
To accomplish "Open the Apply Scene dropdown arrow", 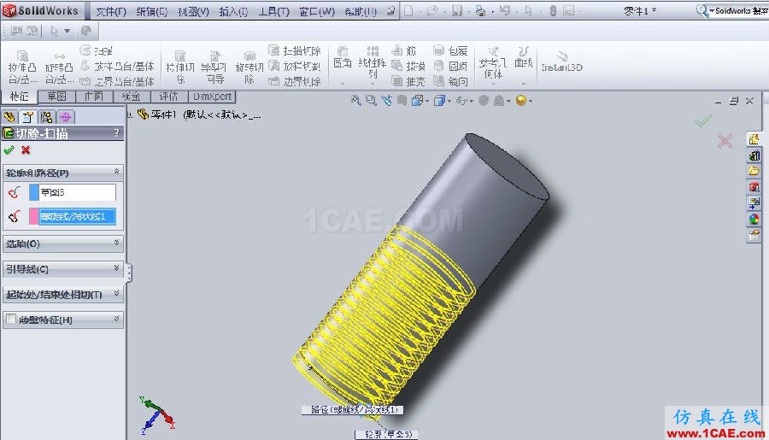I will [x=509, y=101].
